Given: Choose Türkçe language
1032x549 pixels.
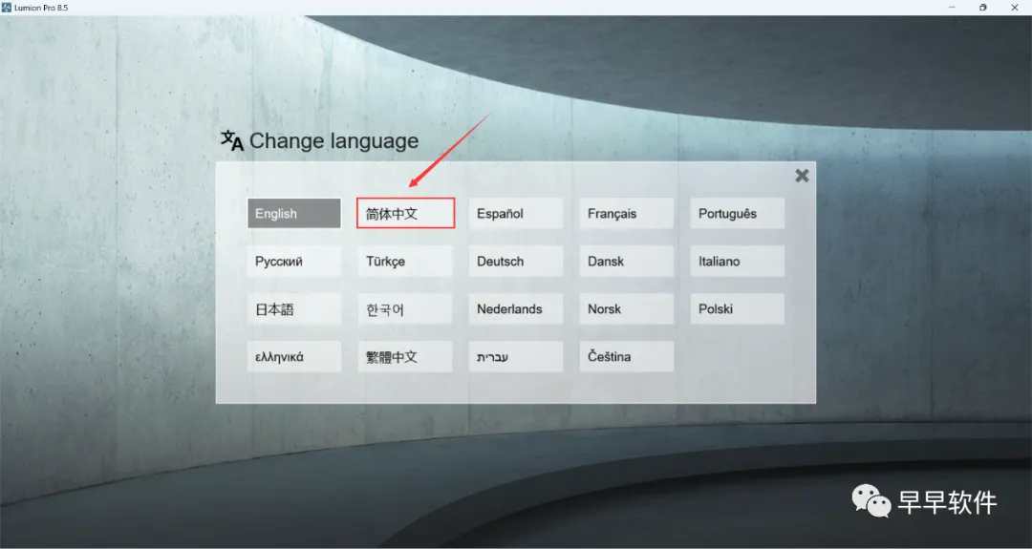Looking at the screenshot, I should point(405,261).
